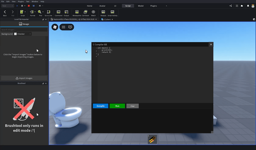Screen dimensions: 256x150
Task: Open the Breakpoints panel
Action: [77, 13]
